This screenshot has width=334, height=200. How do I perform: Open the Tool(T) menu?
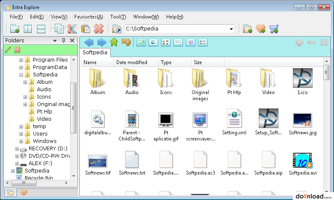click(x=118, y=17)
